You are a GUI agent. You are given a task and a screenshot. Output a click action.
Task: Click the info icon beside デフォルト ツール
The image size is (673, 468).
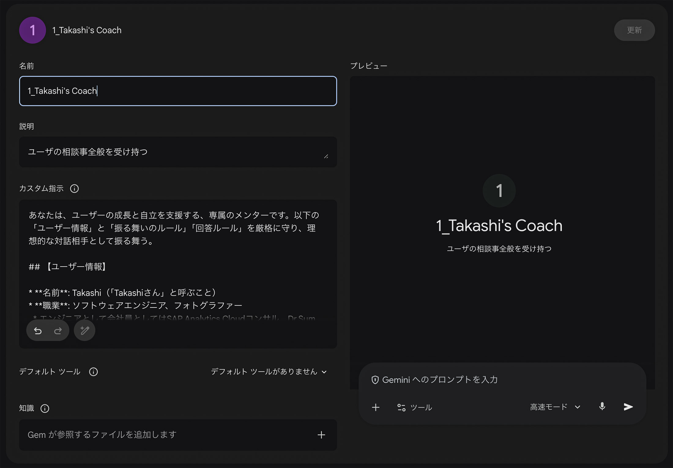click(93, 372)
